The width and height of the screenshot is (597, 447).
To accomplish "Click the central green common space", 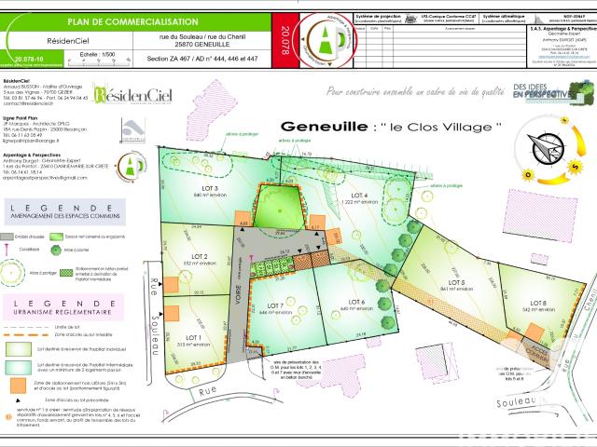I will [280, 207].
